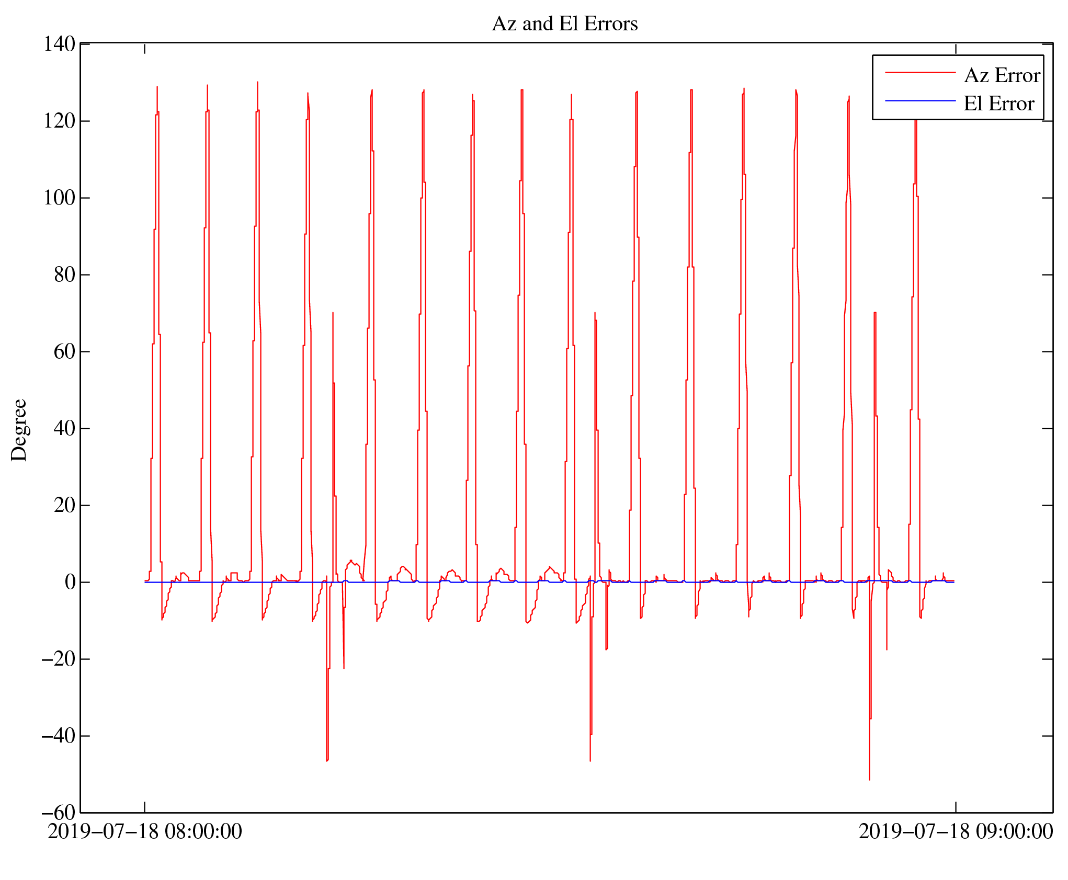Image resolution: width=1068 pixels, height=880 pixels.
Task: Click the 20 y-axis tick label
Action: coord(64,505)
